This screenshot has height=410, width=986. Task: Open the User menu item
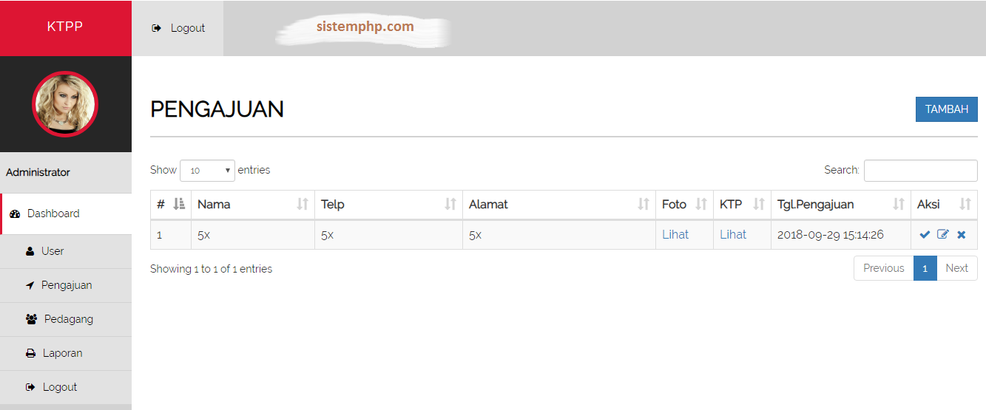[x=53, y=251]
